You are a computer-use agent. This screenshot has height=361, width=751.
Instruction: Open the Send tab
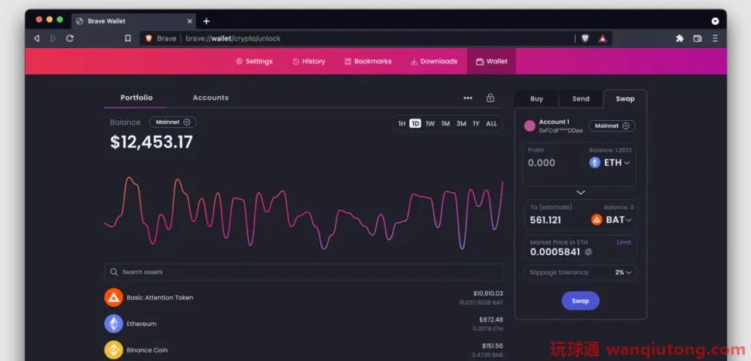(x=580, y=98)
